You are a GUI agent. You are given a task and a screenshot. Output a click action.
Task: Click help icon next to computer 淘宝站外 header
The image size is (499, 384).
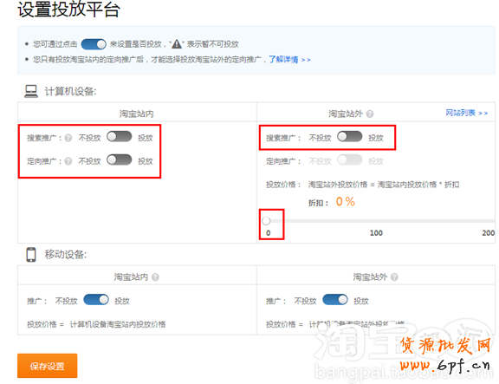click(369, 114)
